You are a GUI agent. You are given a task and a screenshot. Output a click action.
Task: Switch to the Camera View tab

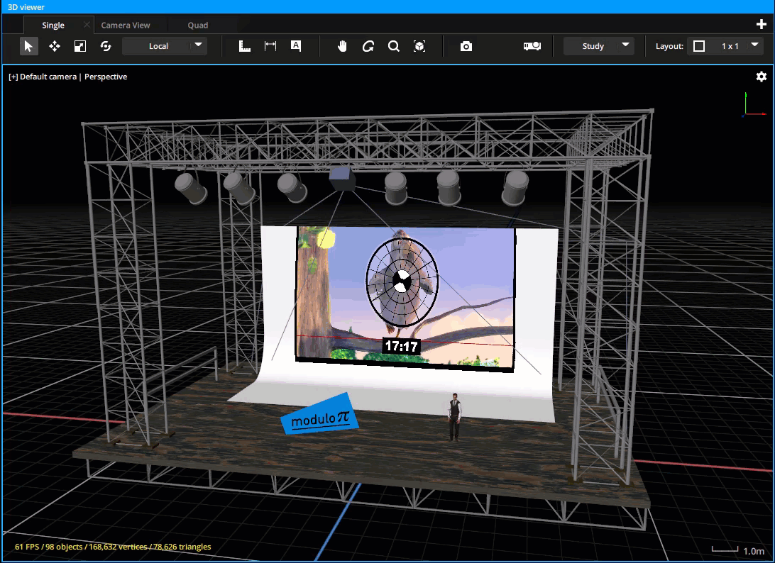click(x=128, y=24)
